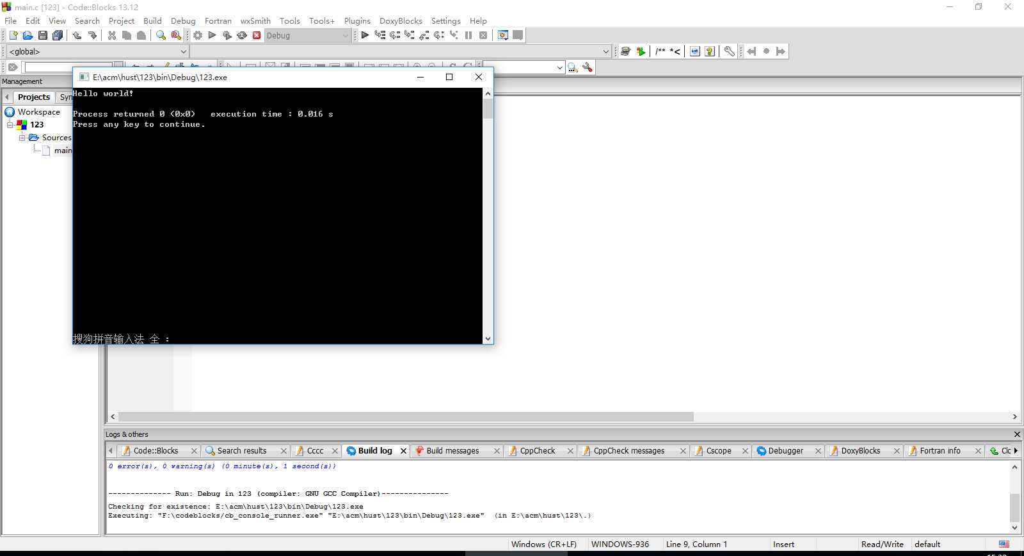Screen dimensions: 1024x556
Task: Select Workspace in project tree
Action: (x=38, y=112)
